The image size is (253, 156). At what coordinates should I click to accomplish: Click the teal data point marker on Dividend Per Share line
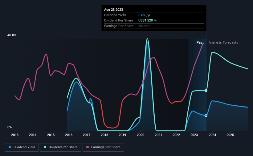pos(206,91)
